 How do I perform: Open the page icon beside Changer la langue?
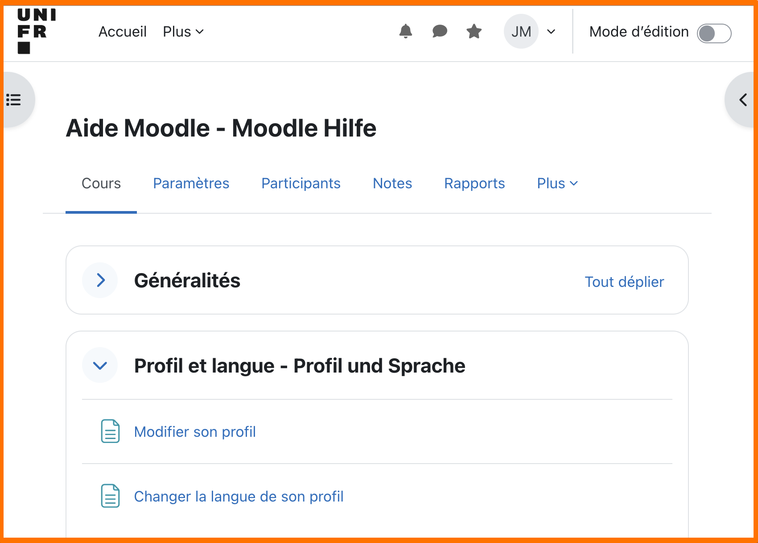coord(109,496)
